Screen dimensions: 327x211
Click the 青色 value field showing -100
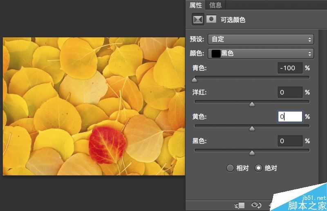[290, 68]
